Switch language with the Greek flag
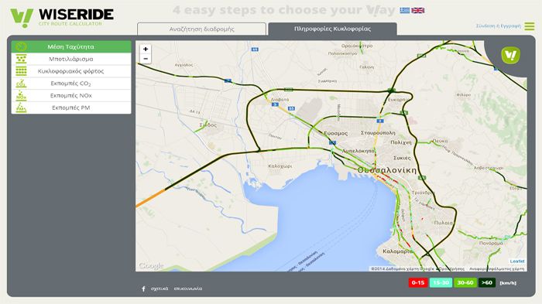The image size is (542, 304). pos(405,10)
